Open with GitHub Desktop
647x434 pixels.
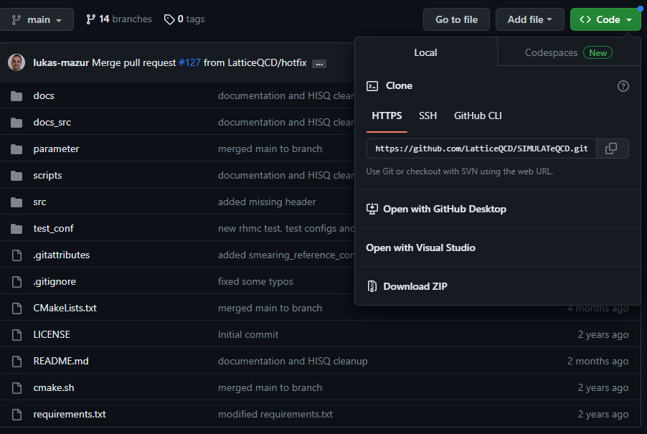[x=498, y=209]
